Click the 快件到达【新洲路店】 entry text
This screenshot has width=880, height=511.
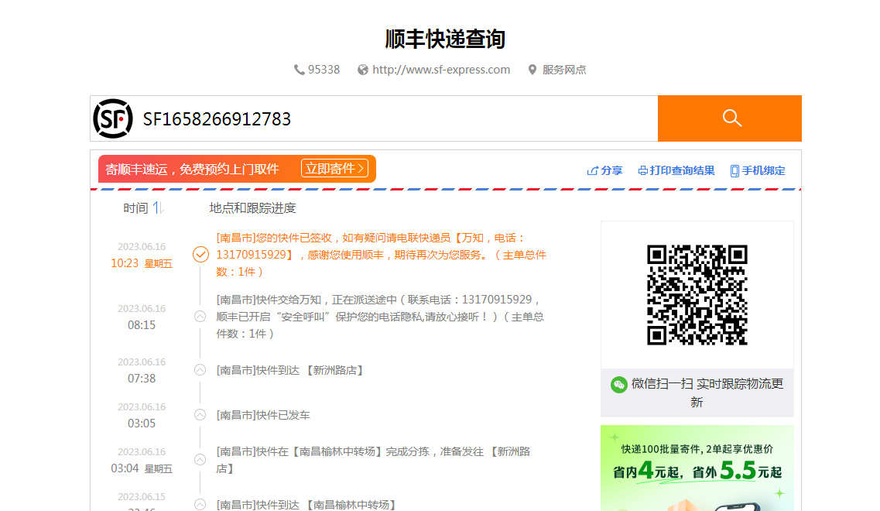pyautogui.click(x=292, y=370)
